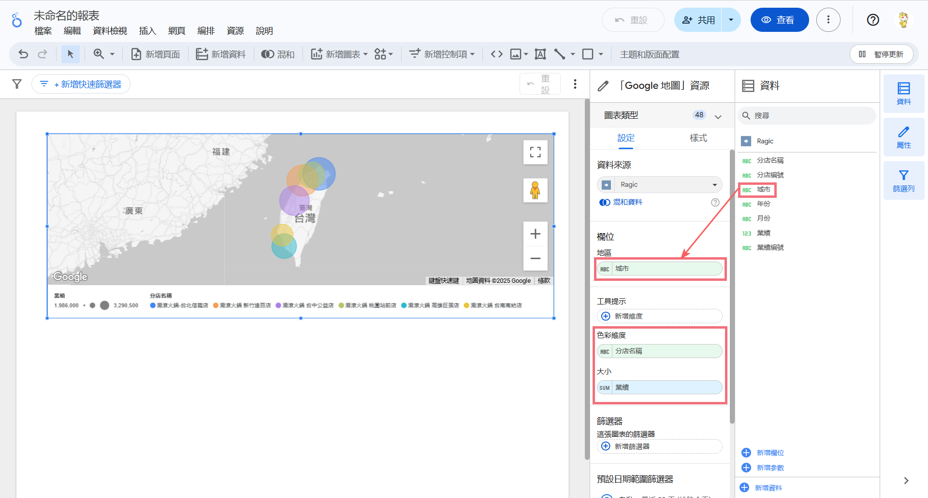
Task: Switch to the 設定 tab
Action: pos(626,138)
